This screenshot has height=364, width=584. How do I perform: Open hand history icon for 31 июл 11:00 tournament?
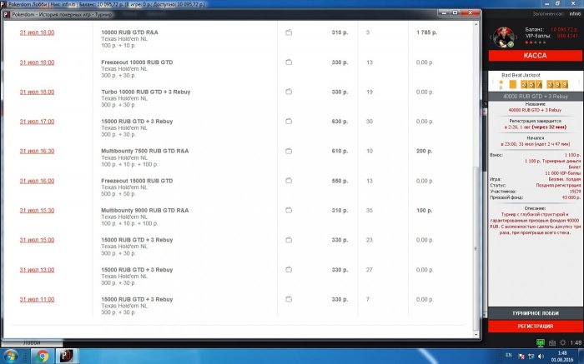coord(289,299)
